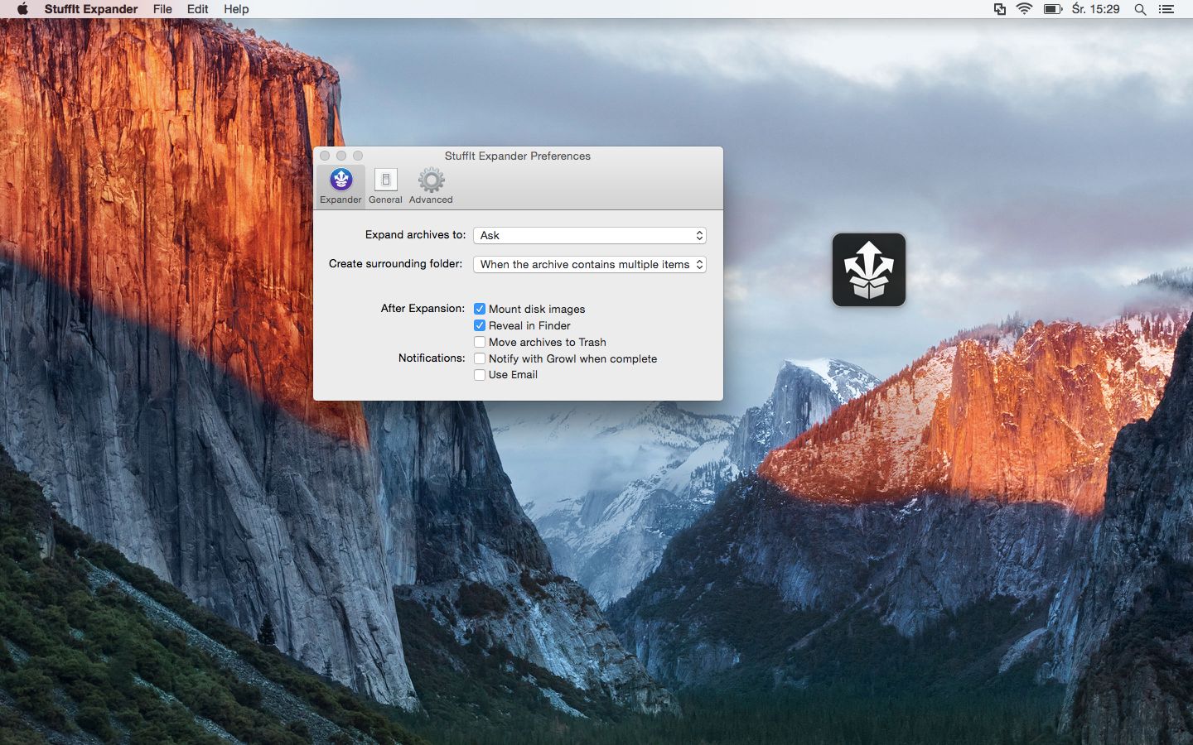Open the Help menu
Image resolution: width=1193 pixels, height=745 pixels.
tap(236, 9)
